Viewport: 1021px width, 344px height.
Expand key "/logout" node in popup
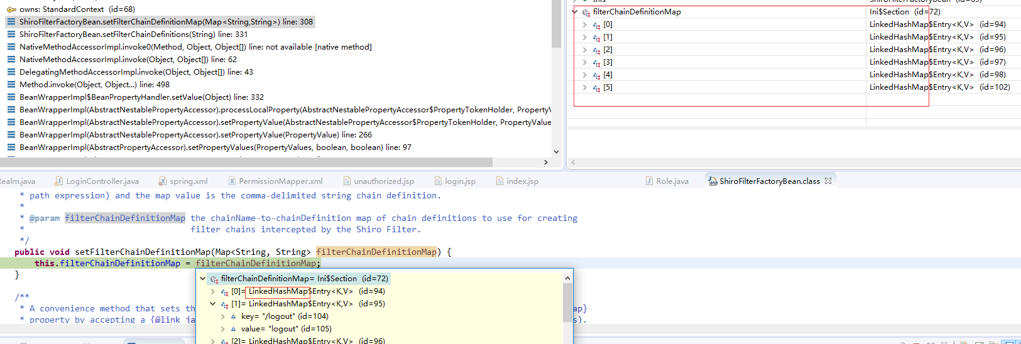click(222, 316)
